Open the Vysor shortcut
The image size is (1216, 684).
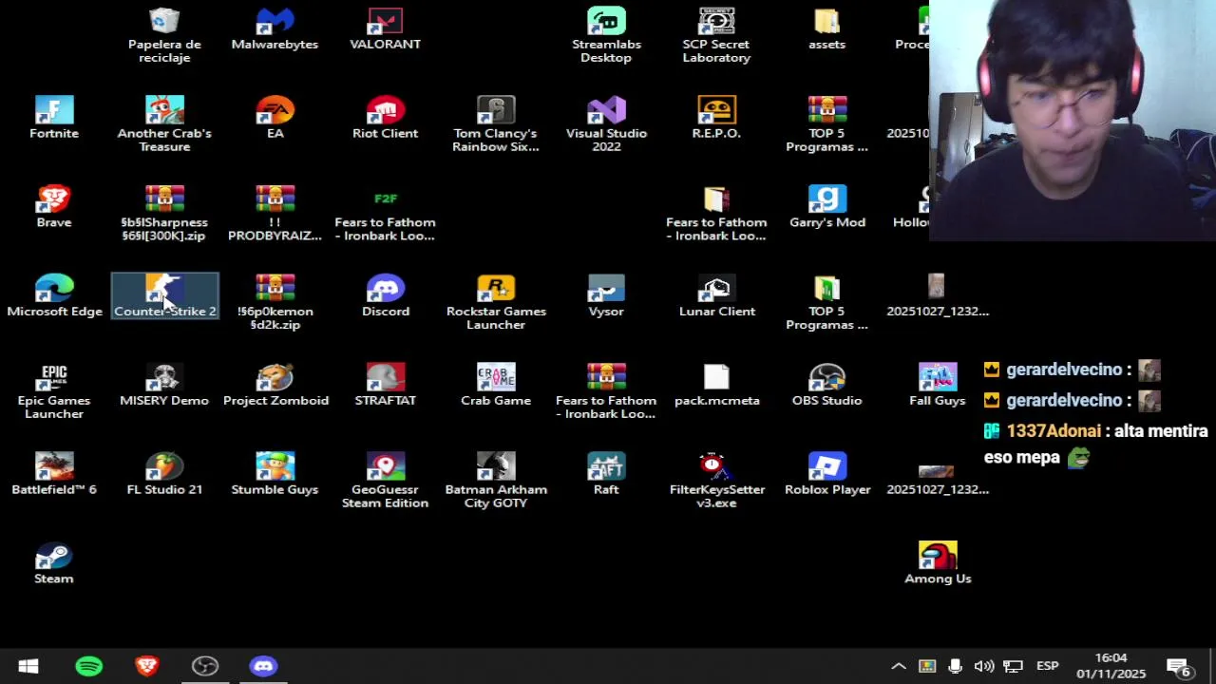606,296
